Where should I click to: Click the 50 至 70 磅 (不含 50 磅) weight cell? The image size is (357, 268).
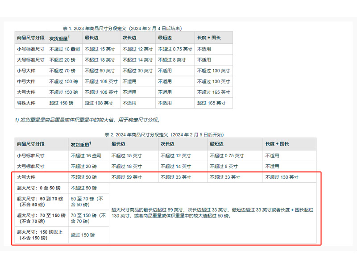point(87,201)
